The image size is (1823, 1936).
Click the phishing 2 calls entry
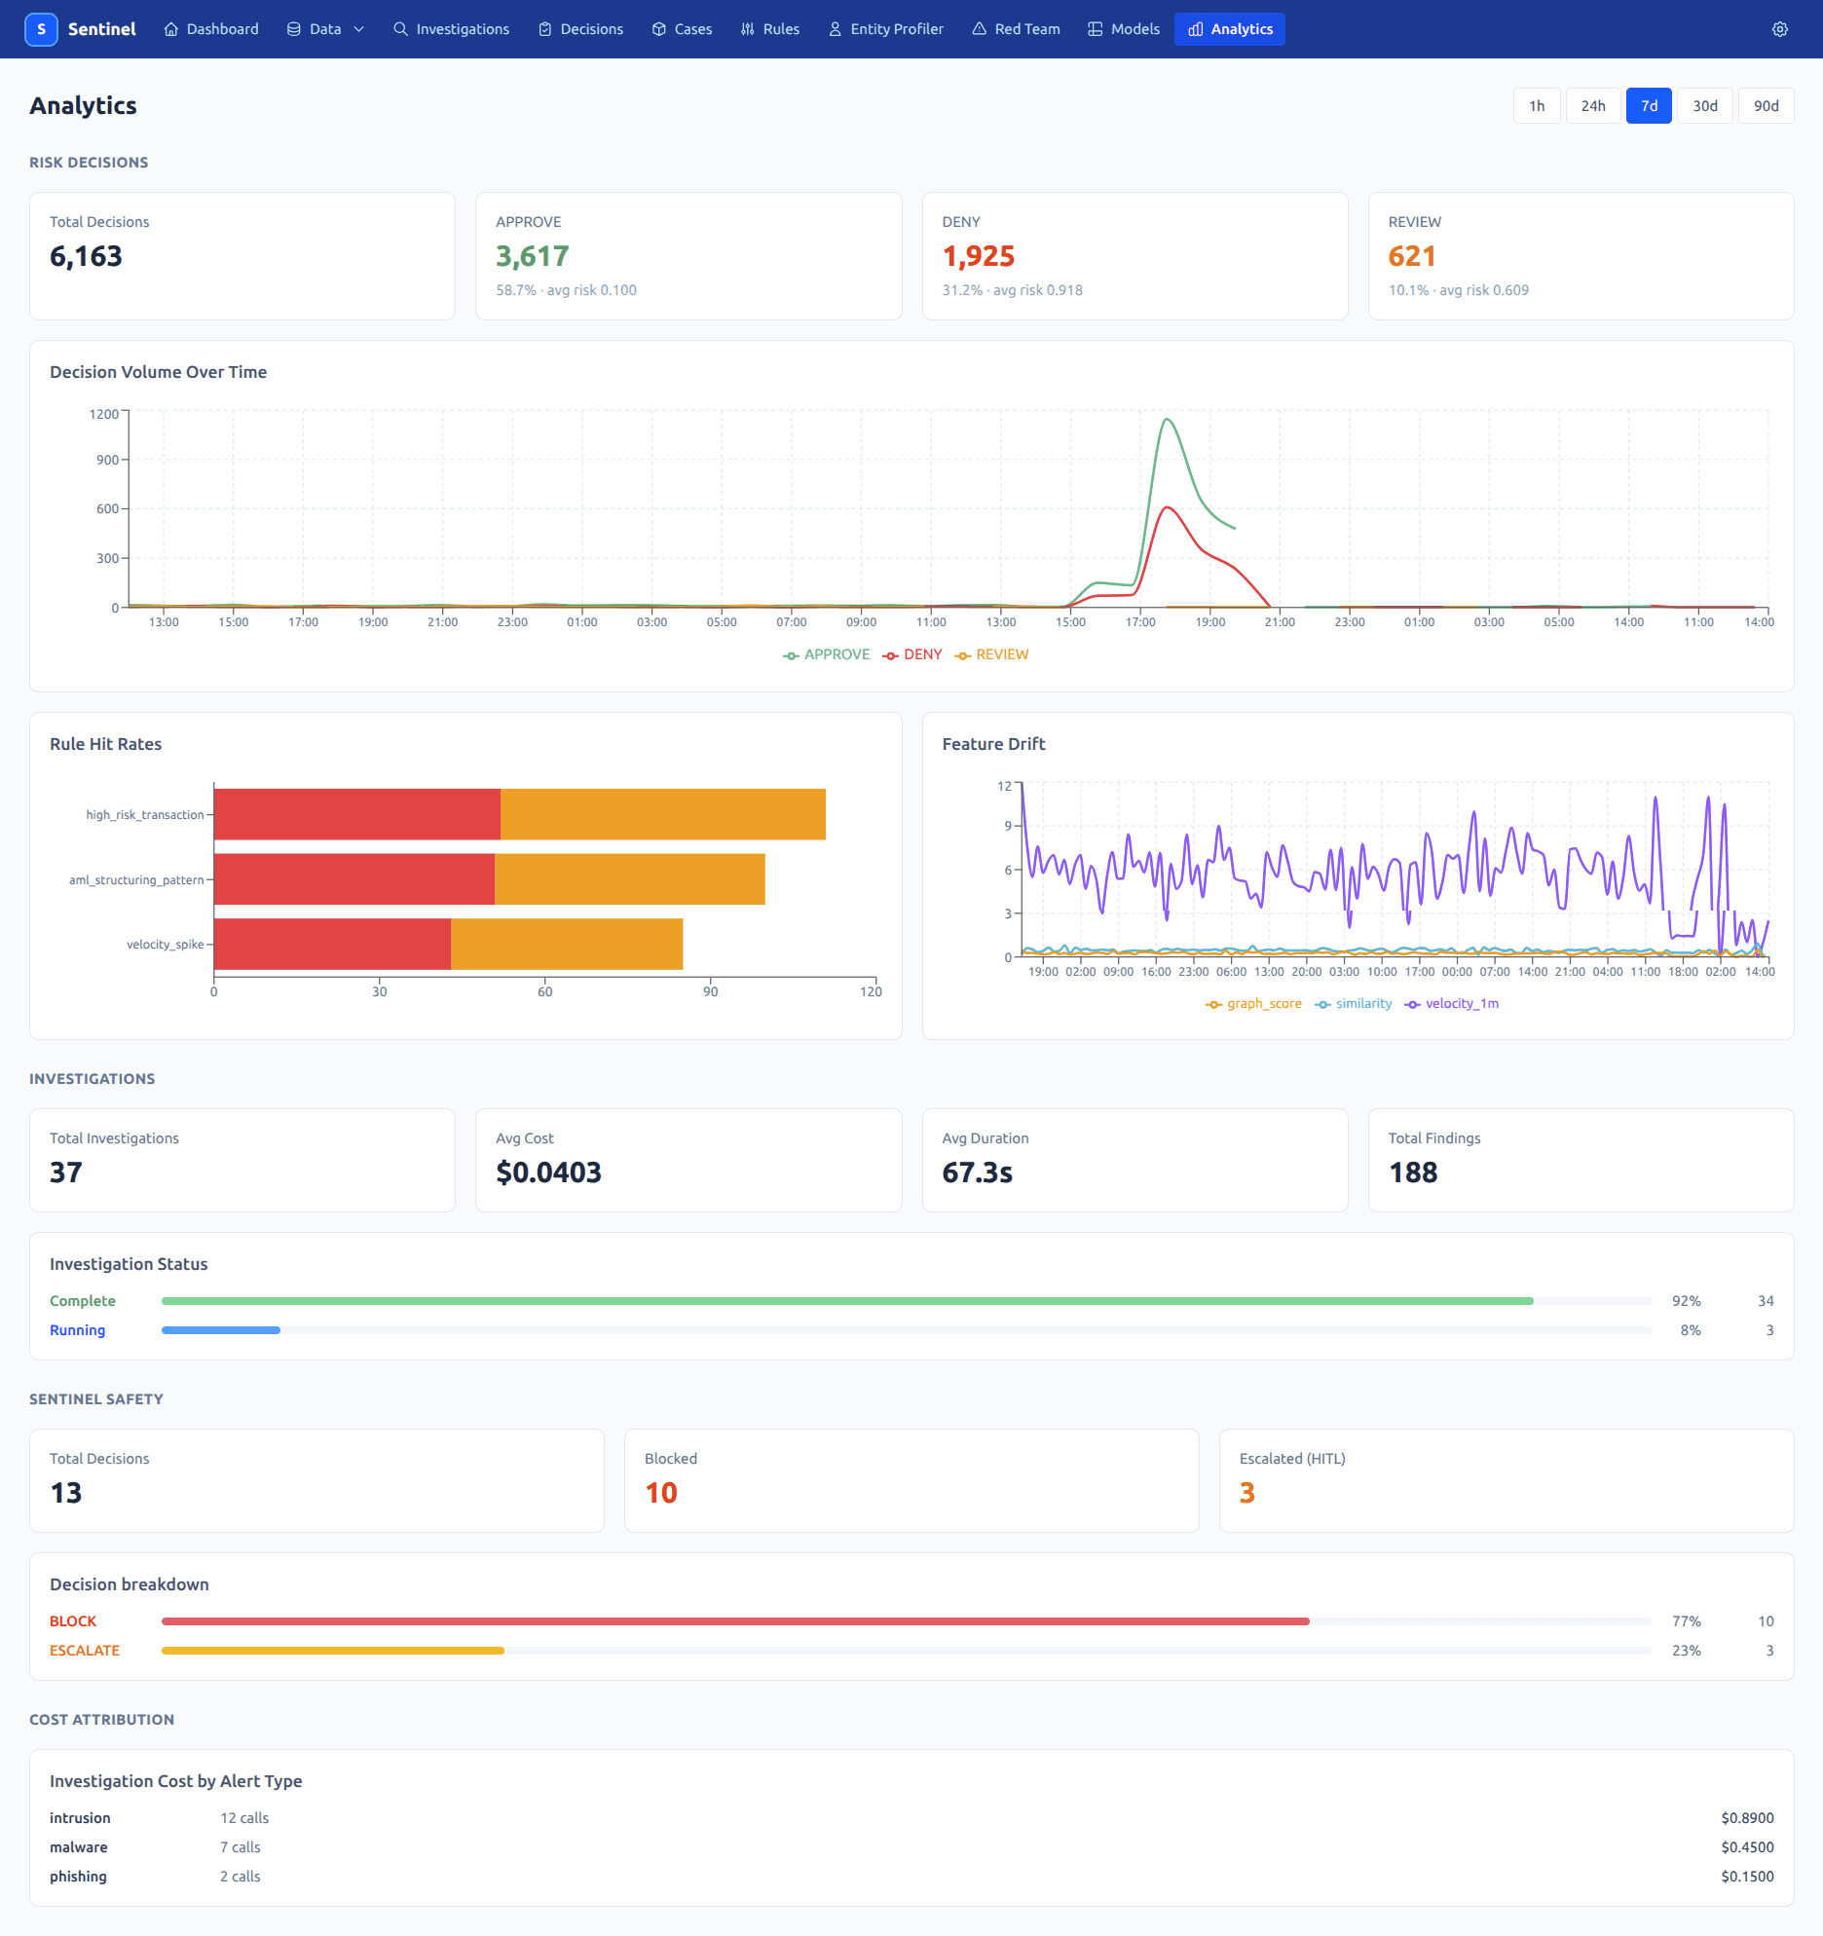tap(241, 1877)
